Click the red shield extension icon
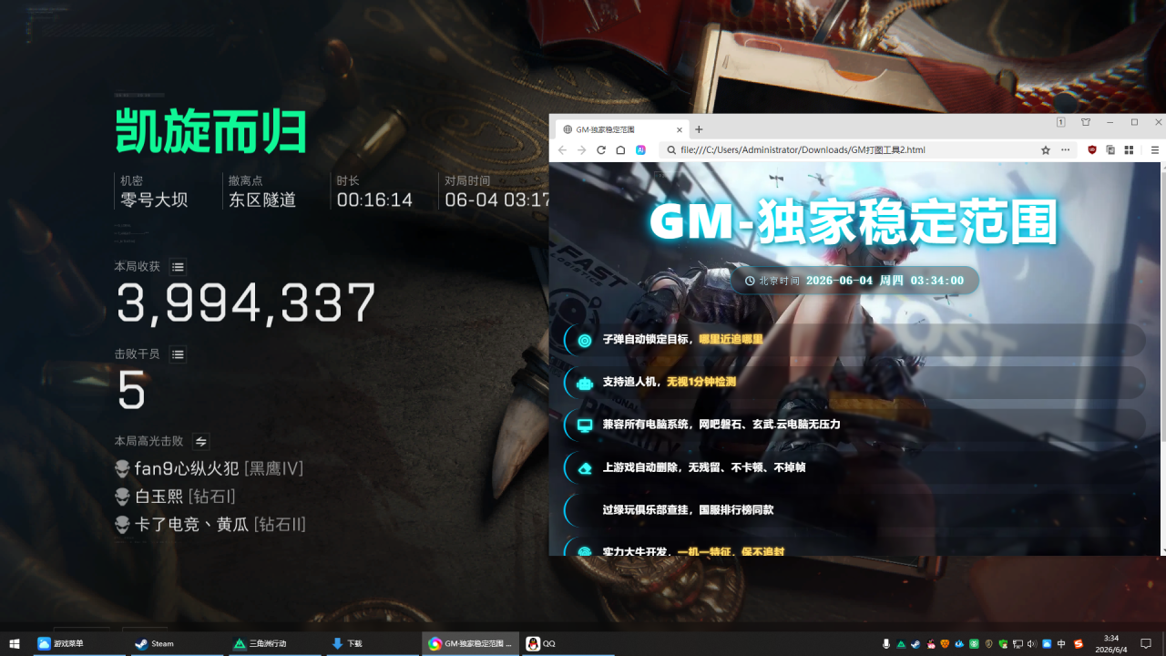Image resolution: width=1166 pixels, height=656 pixels. (1092, 149)
